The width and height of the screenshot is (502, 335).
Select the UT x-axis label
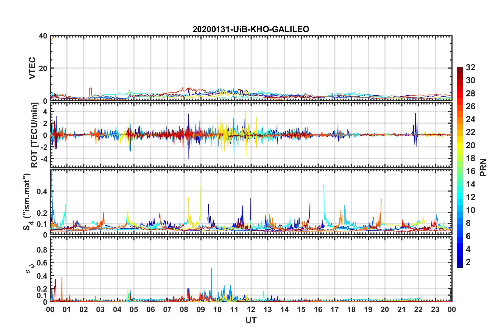coord(251,321)
